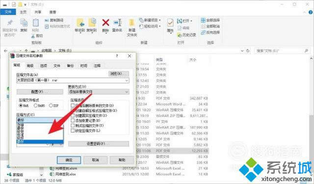Click the Explorer back navigation arrow

point(5,51)
